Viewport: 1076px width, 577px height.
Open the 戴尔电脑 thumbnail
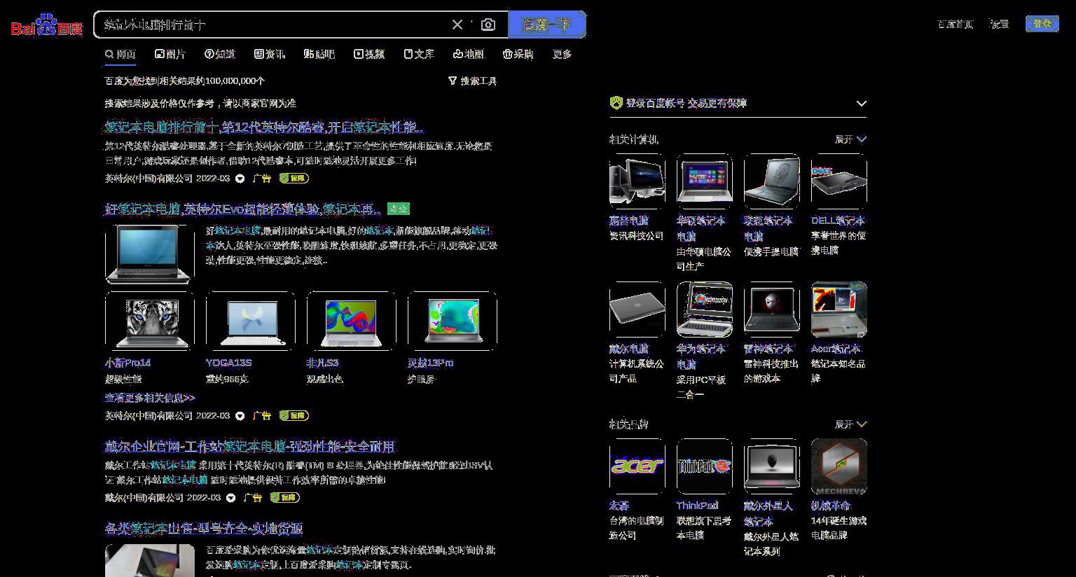point(637,310)
